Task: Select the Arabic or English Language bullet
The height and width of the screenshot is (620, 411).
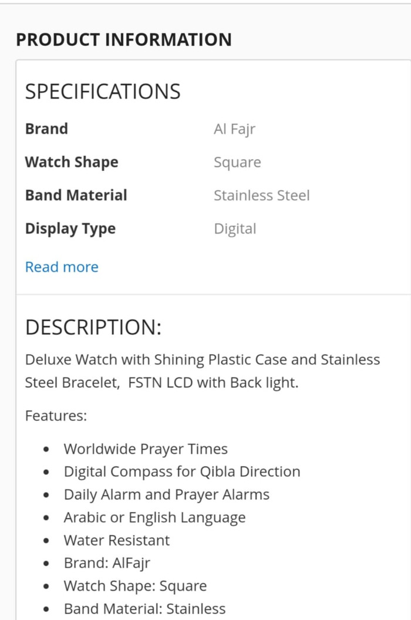Action: tap(154, 518)
